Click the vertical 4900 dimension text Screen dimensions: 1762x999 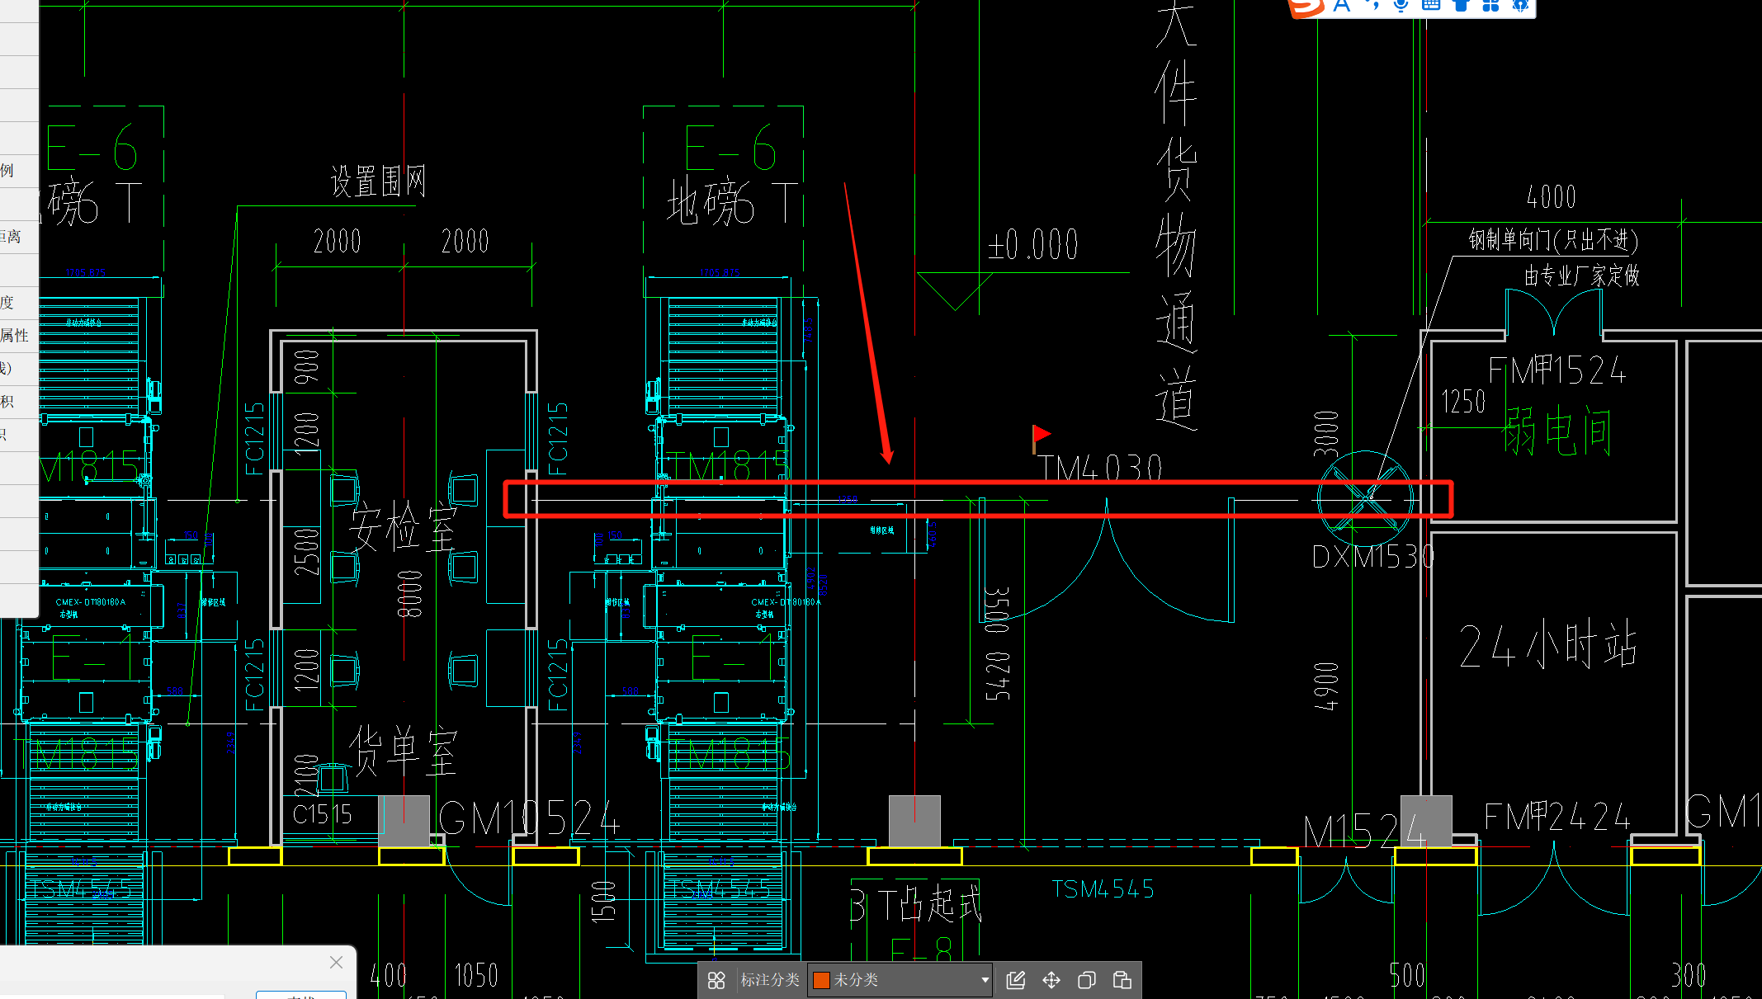(1326, 686)
